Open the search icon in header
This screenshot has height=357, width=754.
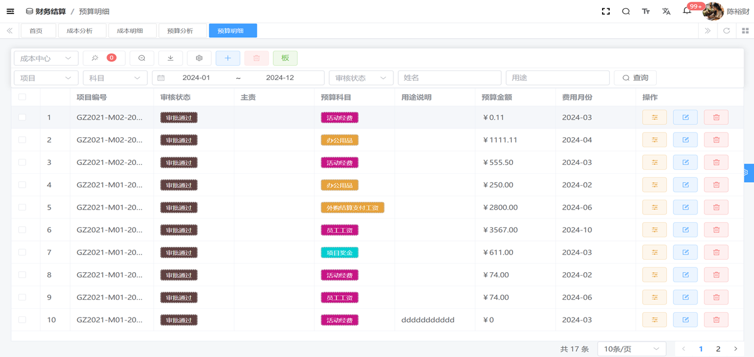(x=626, y=11)
